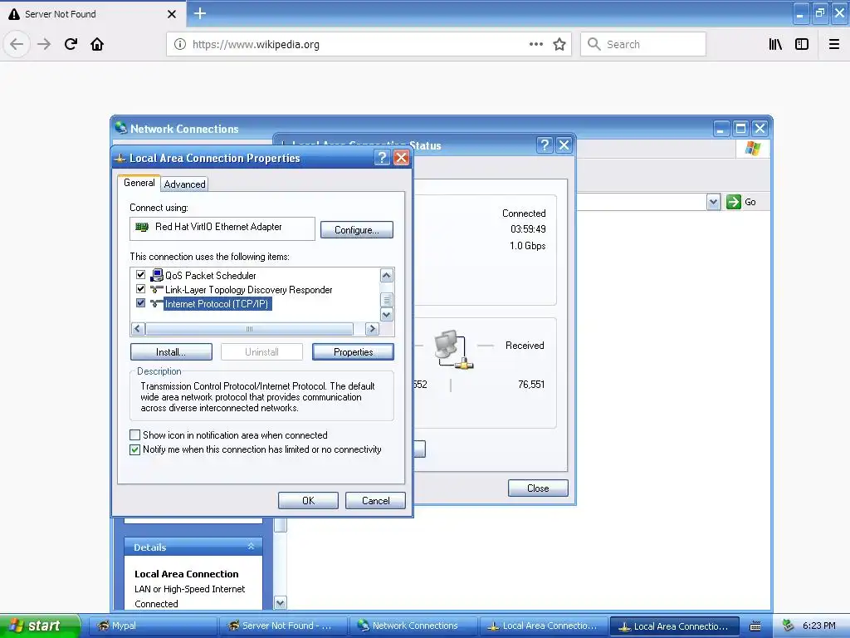Click the items list vertical scrollbar thumb
This screenshot has height=638, width=850.
click(x=387, y=299)
